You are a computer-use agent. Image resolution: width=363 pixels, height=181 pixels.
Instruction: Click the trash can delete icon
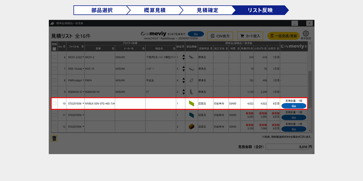tap(54, 138)
